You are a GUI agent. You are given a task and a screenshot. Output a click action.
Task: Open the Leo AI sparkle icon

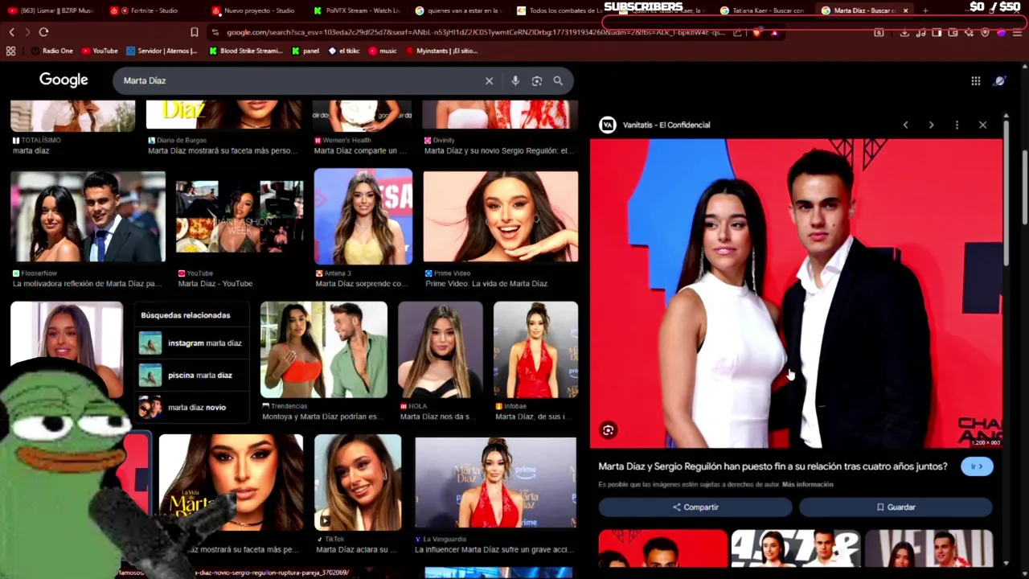(969, 33)
